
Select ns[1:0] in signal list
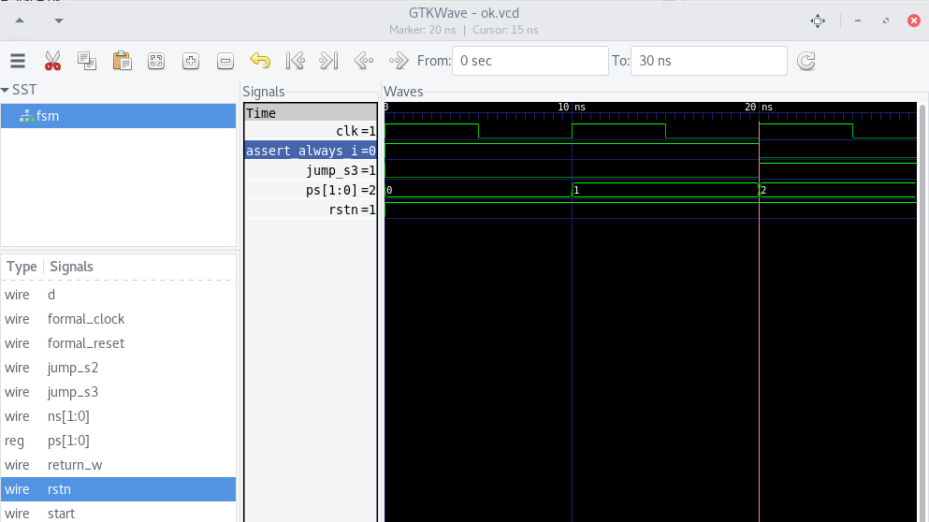(x=119, y=416)
